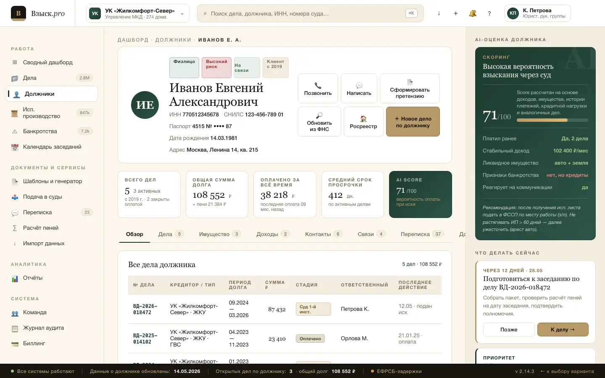Open Дела folder in sidebar

[52, 78]
